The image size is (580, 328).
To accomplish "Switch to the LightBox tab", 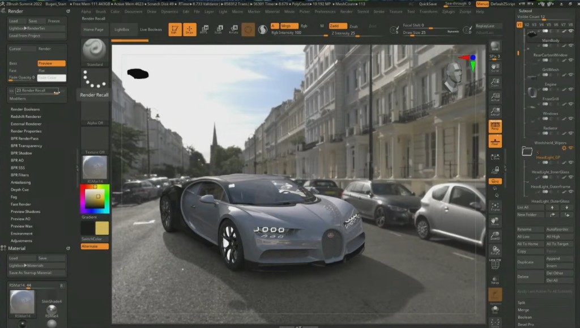I will (x=122, y=29).
